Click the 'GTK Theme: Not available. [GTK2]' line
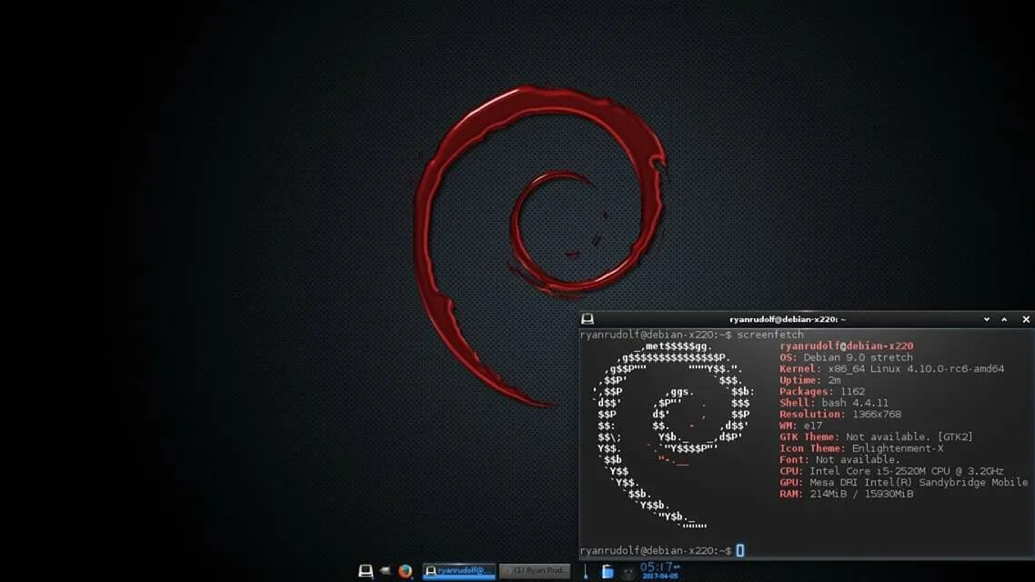The width and height of the screenshot is (1035, 582). coord(876,436)
